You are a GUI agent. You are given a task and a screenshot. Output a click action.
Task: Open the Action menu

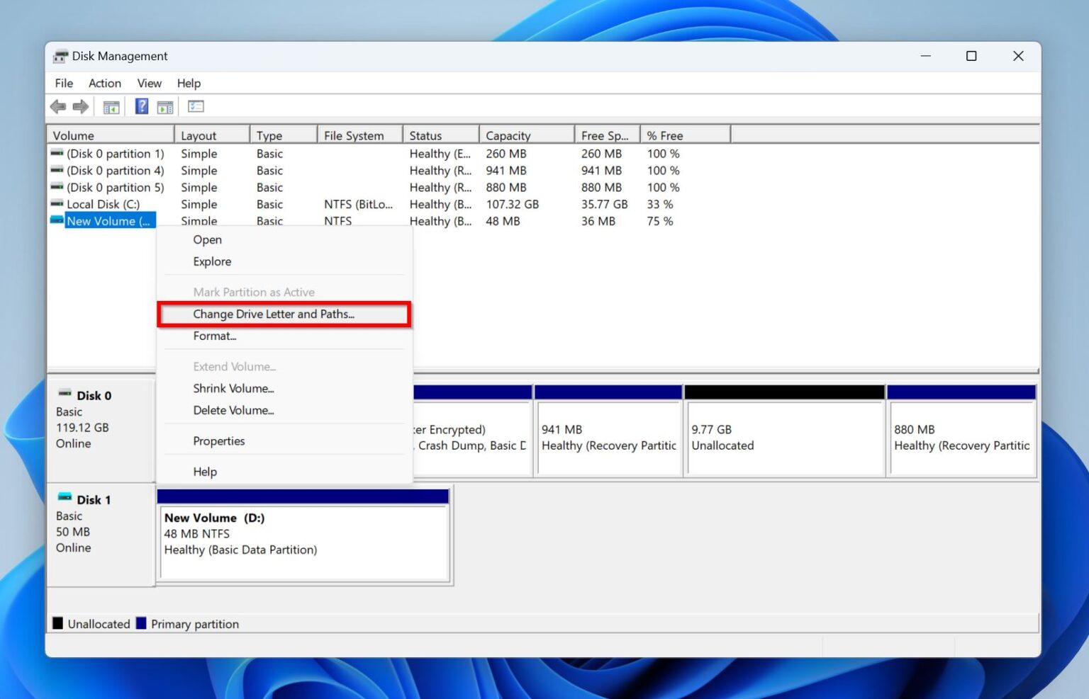(x=104, y=83)
